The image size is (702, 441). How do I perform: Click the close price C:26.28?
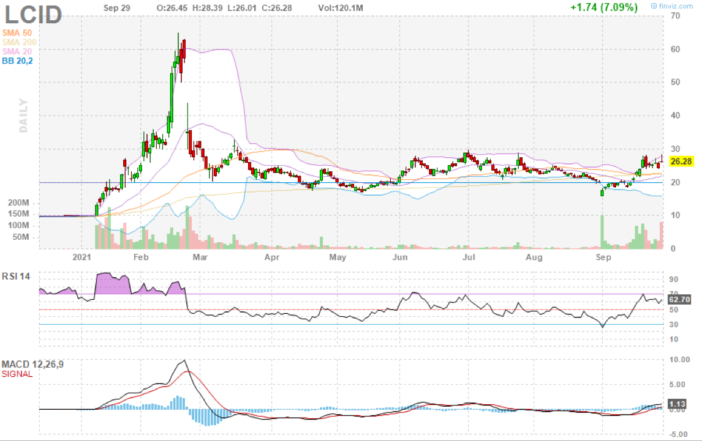(x=277, y=8)
